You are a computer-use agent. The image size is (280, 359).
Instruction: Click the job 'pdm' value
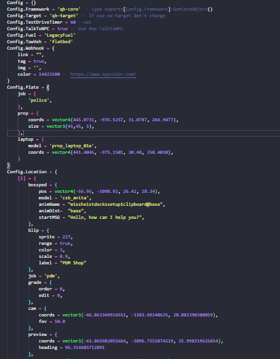coord(50,276)
